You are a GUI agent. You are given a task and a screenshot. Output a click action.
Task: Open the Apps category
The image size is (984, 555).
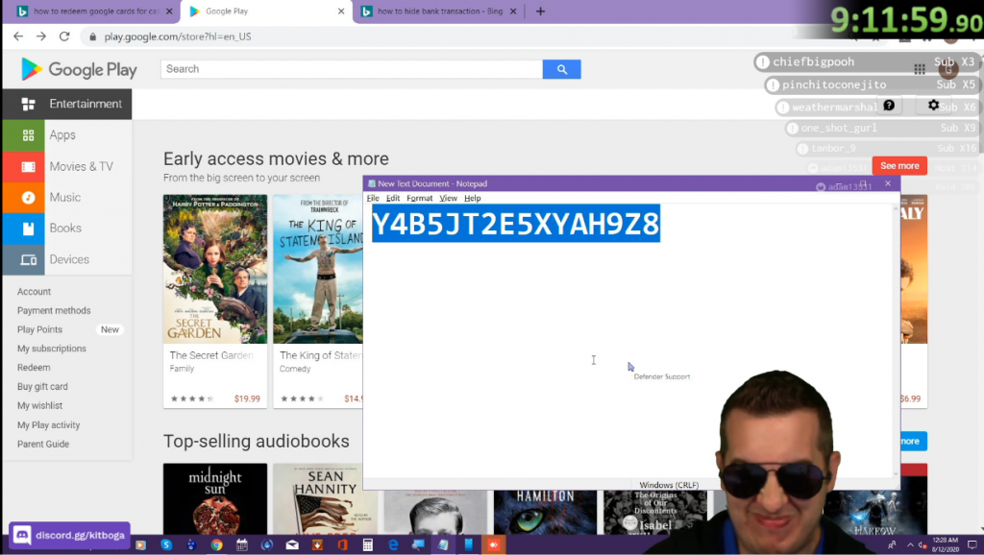(x=67, y=134)
